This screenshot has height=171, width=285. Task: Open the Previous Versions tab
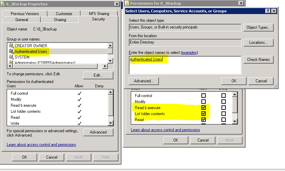(x=25, y=14)
